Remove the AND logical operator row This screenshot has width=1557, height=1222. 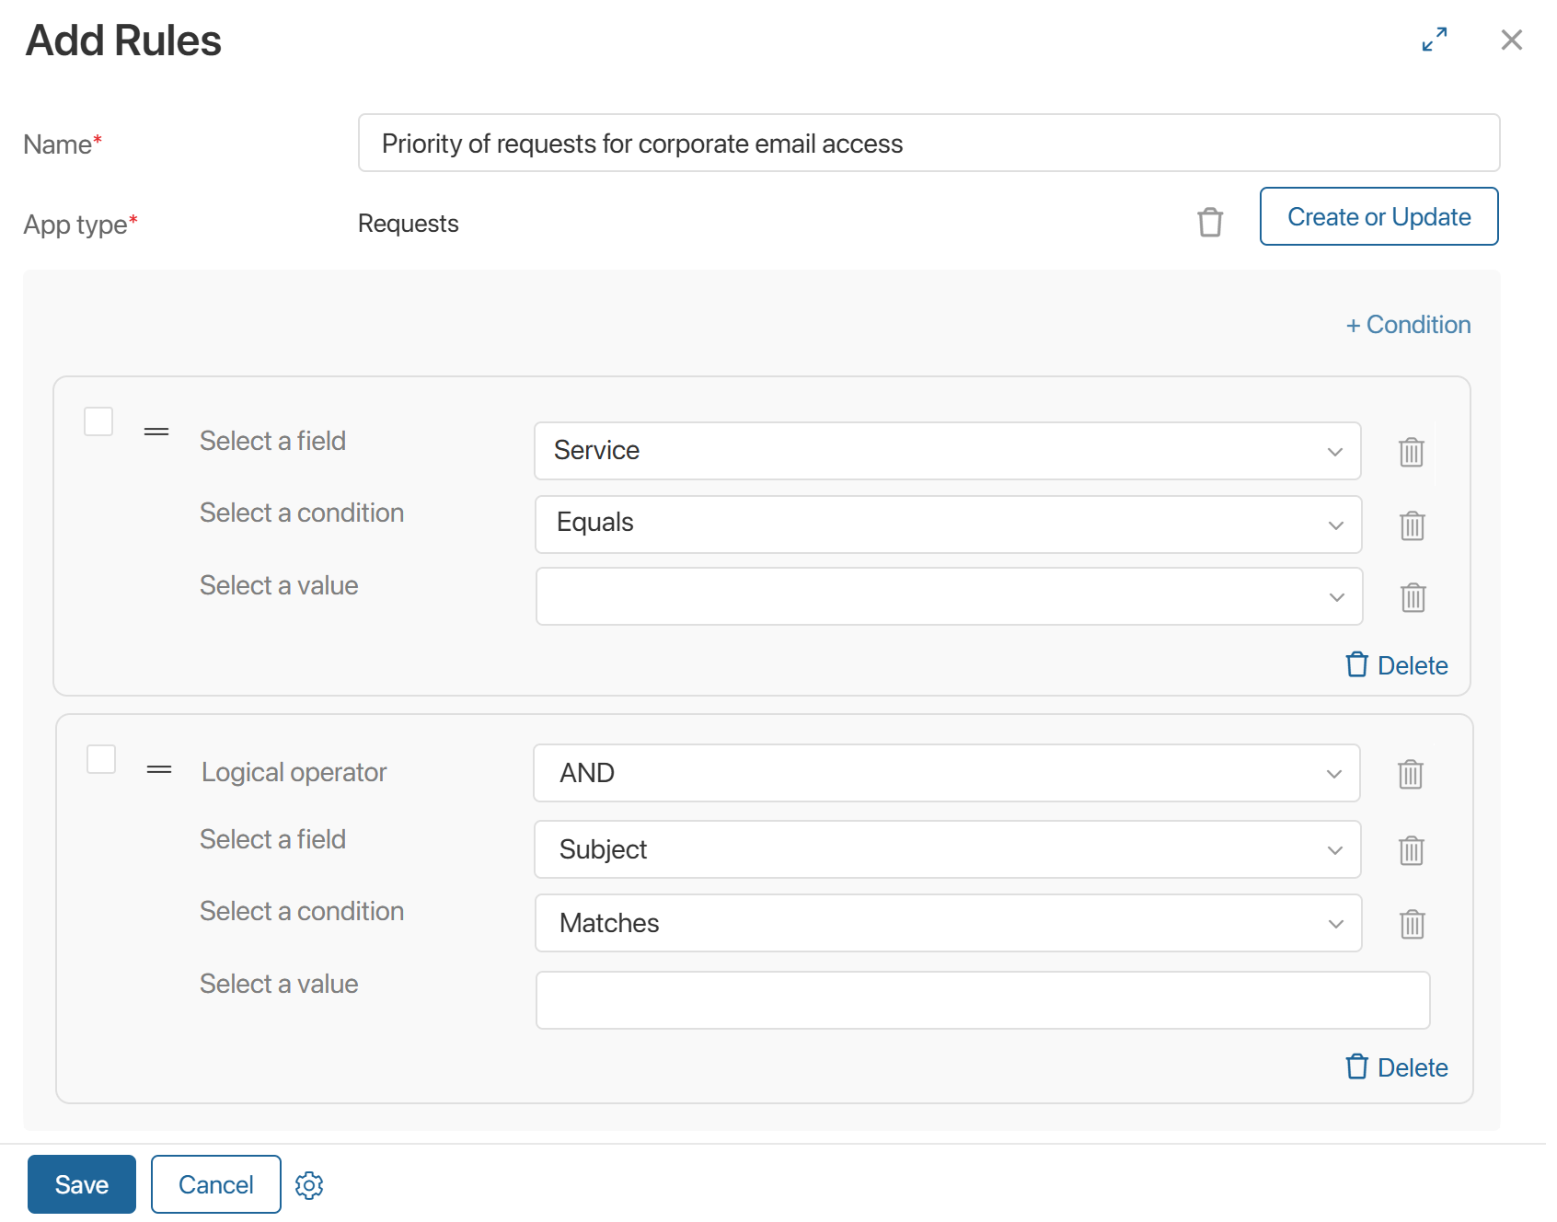tap(1410, 774)
